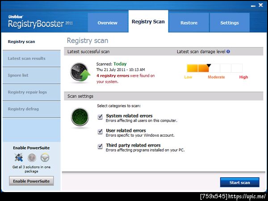The width and height of the screenshot is (268, 201).
Task: Open Registry repair logs section
Action: click(x=32, y=92)
